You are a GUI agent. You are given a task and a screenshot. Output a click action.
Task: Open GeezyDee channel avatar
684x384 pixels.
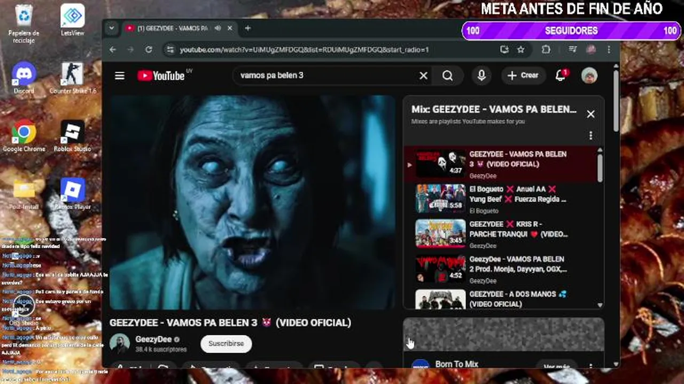tap(120, 344)
